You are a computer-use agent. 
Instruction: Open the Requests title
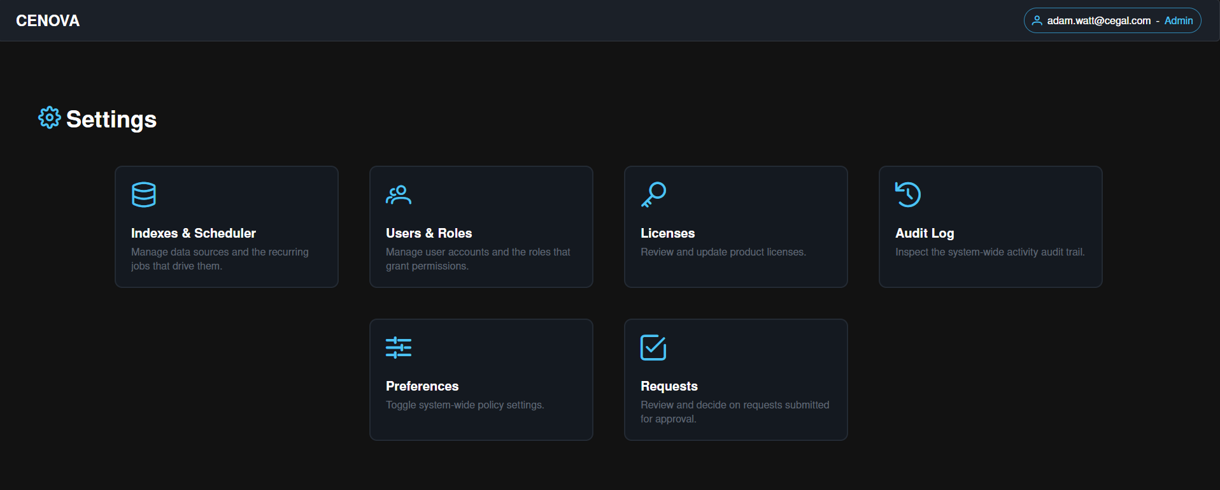[669, 386]
